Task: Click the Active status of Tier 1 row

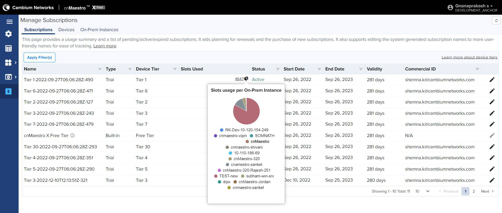Action: (258, 79)
